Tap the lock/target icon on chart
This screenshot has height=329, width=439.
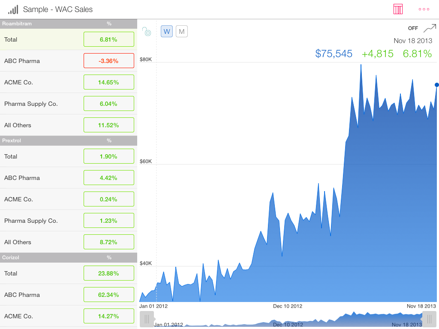click(x=147, y=31)
